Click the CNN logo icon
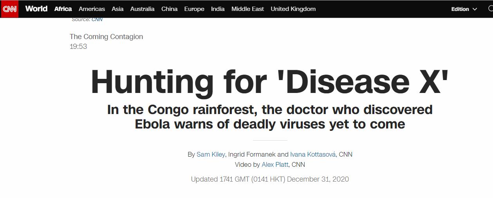 pos(9,9)
